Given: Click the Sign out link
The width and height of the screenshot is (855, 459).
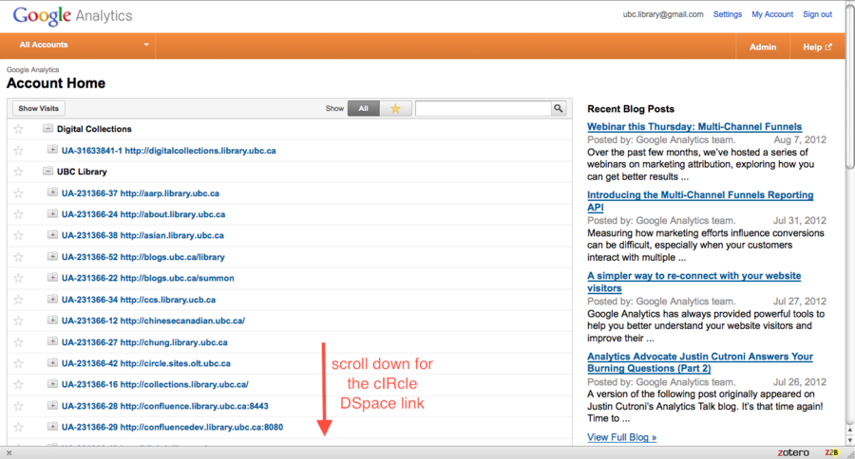Looking at the screenshot, I should (817, 14).
